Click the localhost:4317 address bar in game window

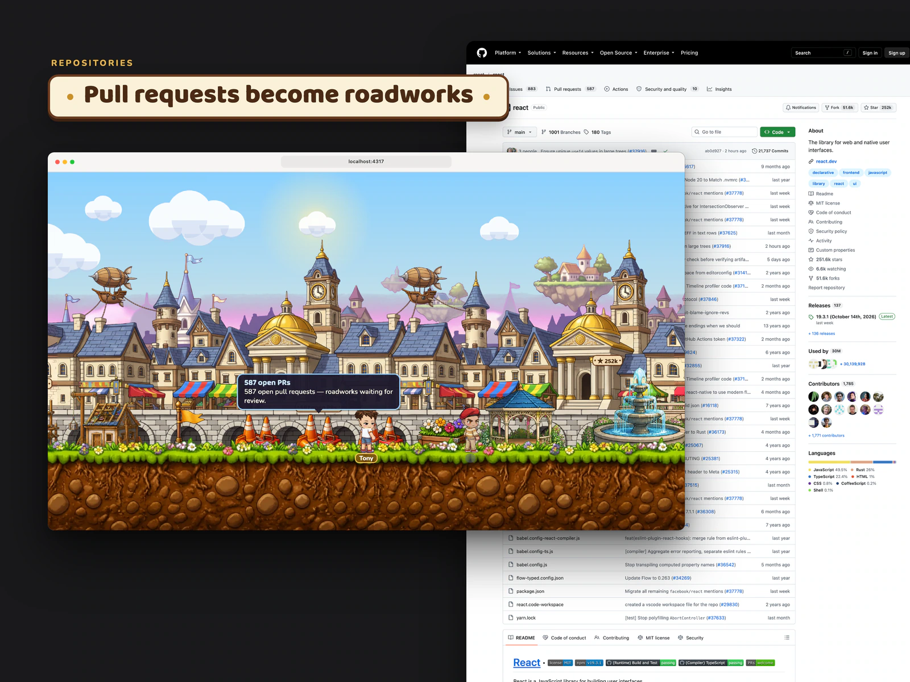click(x=366, y=161)
